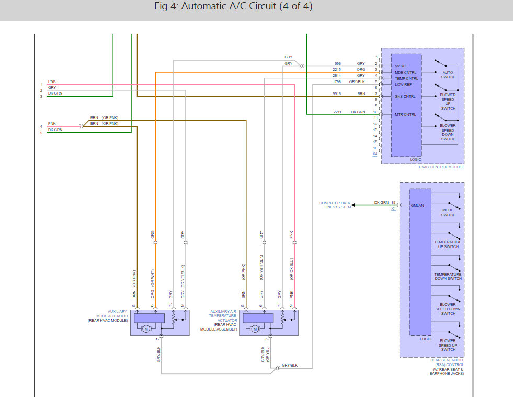
Task: Click the potentiometer symbol in Air Temperature Actuator
Action: 282,319
